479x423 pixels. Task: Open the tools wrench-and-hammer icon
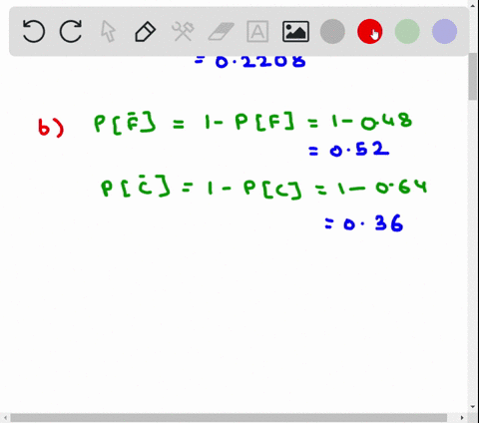(183, 31)
